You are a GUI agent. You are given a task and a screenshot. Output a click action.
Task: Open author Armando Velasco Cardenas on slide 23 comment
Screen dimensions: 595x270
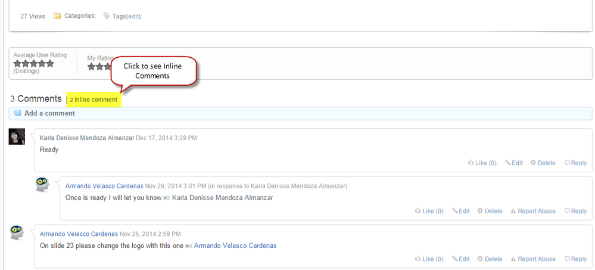click(79, 234)
